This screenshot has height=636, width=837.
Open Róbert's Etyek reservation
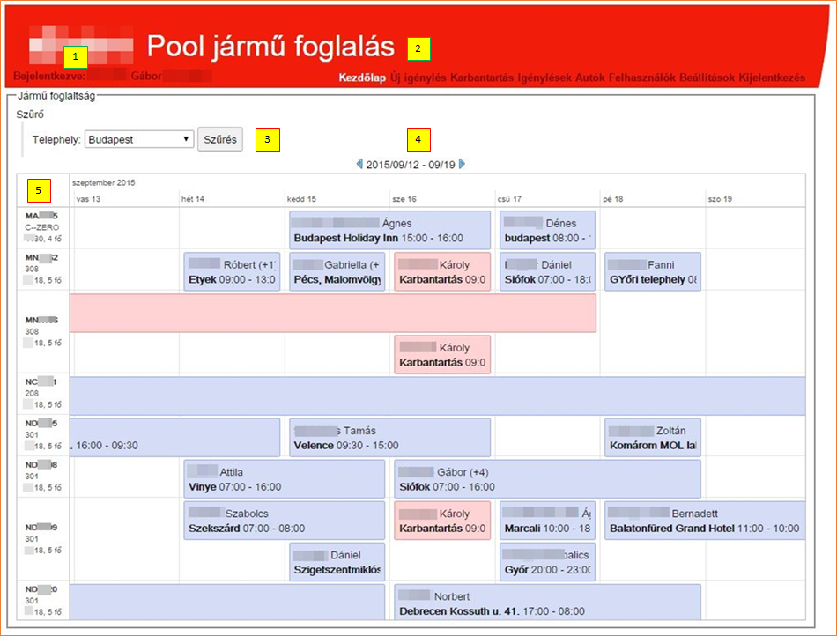(232, 272)
